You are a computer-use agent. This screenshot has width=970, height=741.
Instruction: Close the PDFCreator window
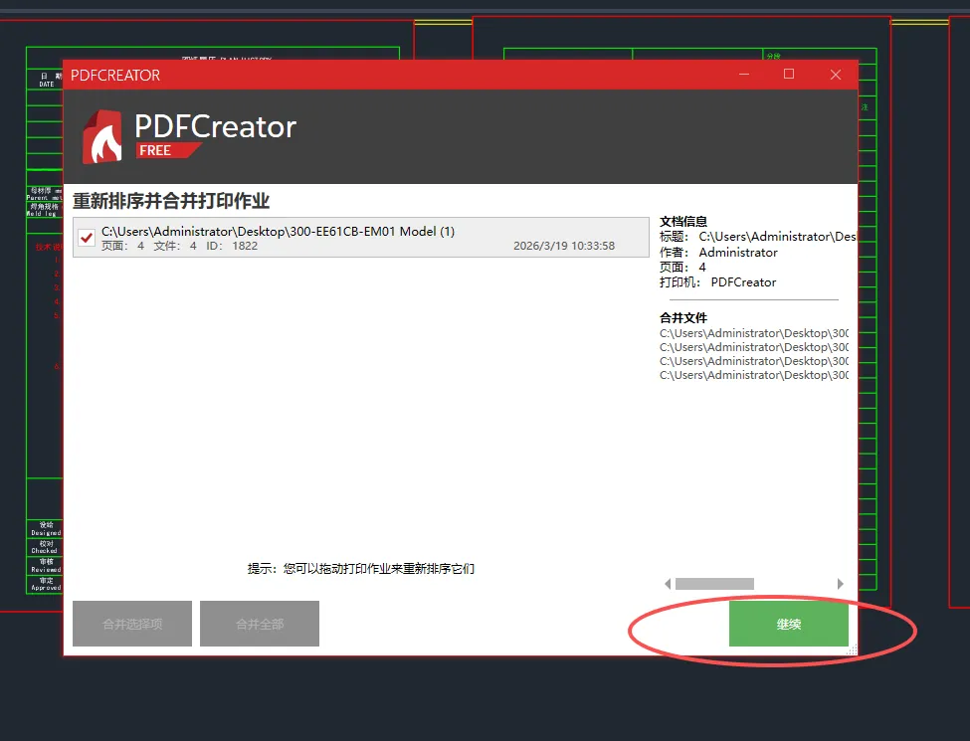[x=835, y=75]
